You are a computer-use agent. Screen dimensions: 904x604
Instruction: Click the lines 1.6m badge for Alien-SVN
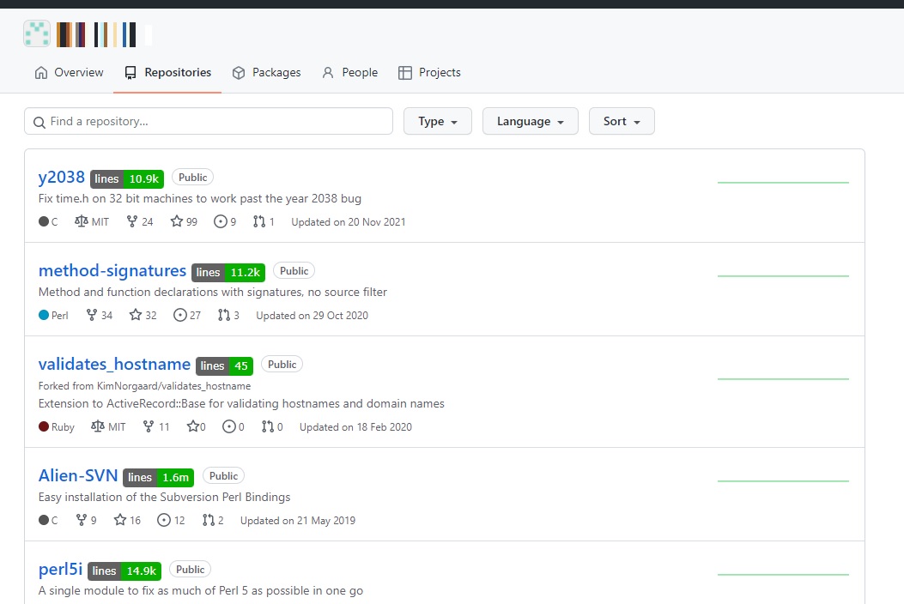[x=159, y=477]
